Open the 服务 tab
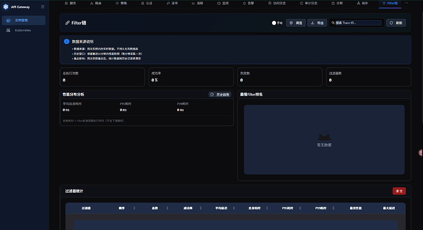423x230 pixels. [x=70, y=3]
